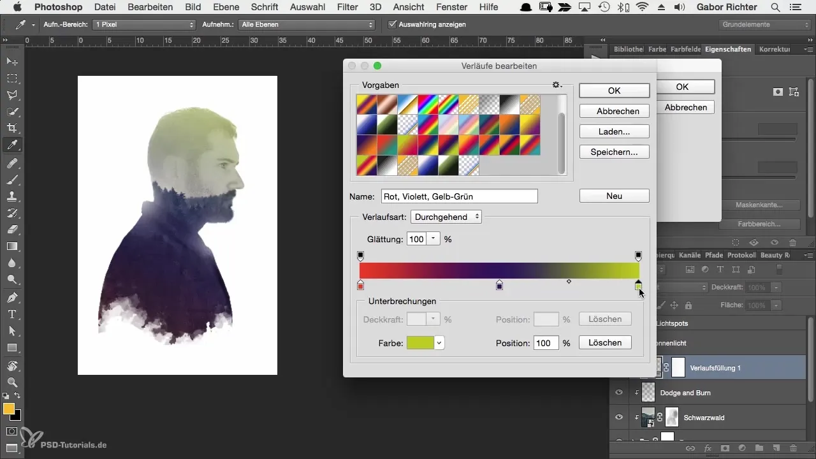Viewport: 816px width, 459px height.
Task: Select the Rectangular Marquee tool
Action: 12,78
